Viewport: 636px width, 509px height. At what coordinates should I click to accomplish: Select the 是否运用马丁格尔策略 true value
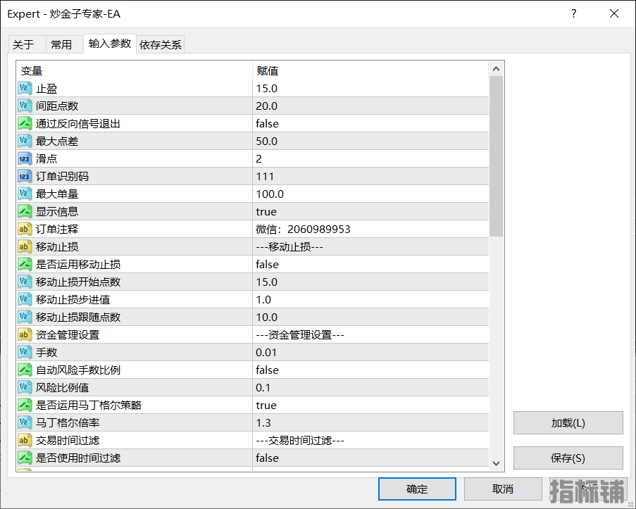266,406
